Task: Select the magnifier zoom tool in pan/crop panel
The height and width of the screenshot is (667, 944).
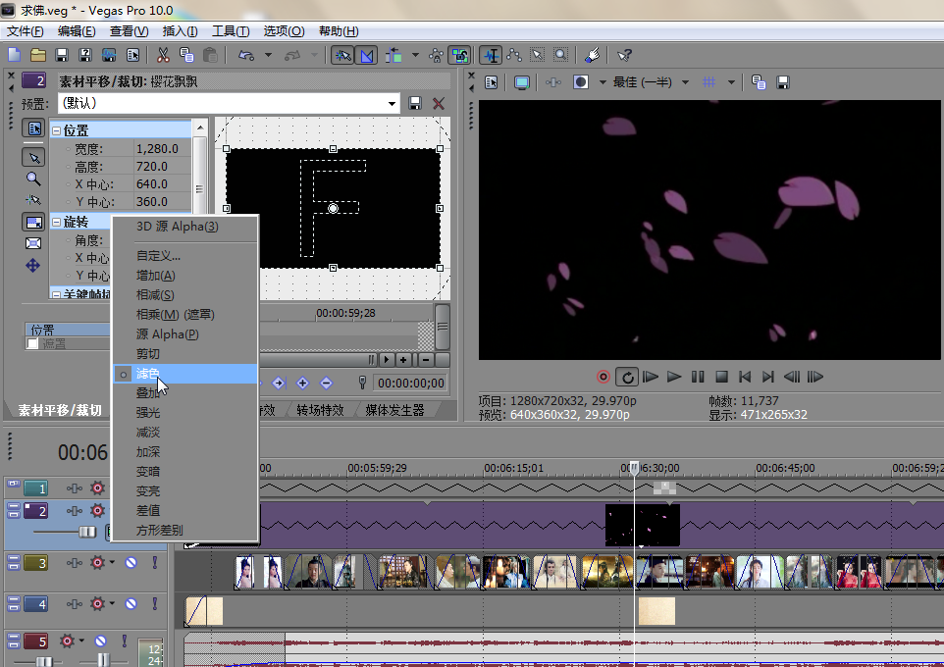Action: point(33,179)
